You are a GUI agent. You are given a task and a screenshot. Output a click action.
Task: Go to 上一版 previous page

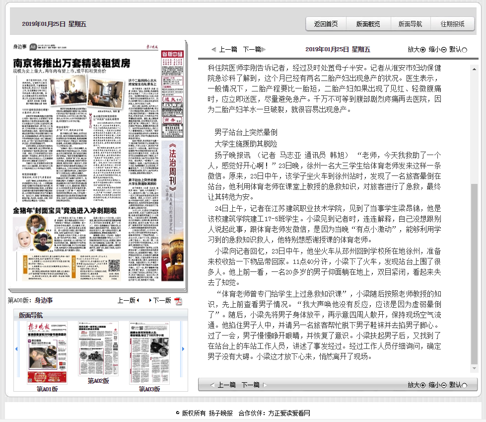128,301
